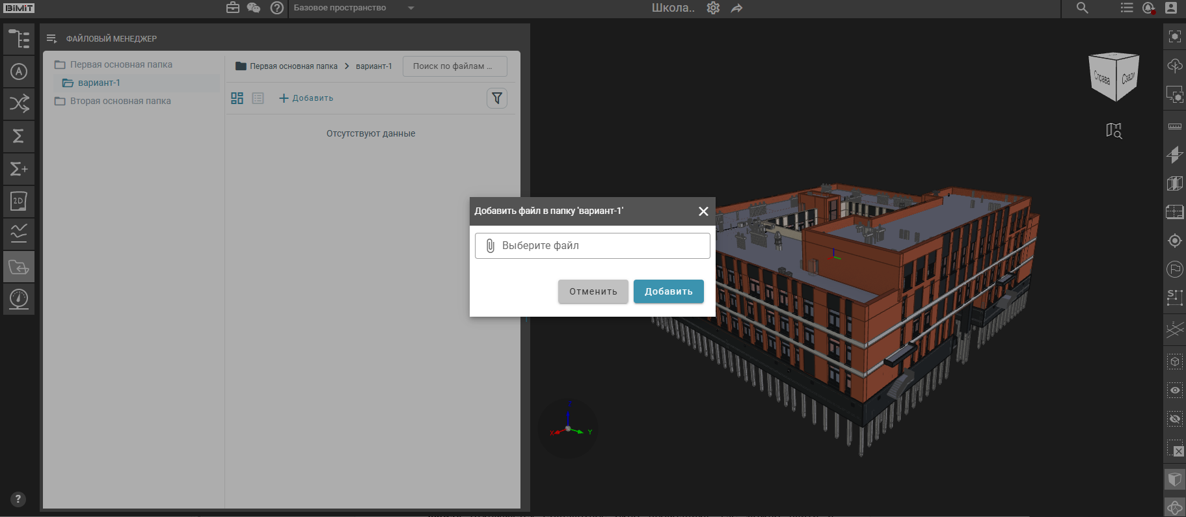Open the gauge dashboard panel icon
1186x517 pixels.
pos(19,299)
